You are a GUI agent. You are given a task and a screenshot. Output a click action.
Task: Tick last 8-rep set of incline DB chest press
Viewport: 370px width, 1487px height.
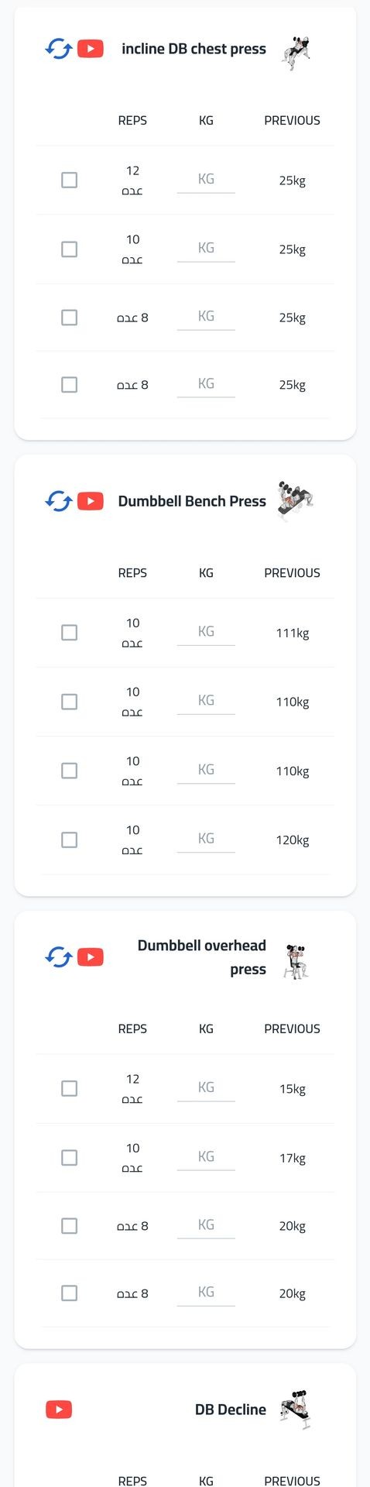coord(70,384)
